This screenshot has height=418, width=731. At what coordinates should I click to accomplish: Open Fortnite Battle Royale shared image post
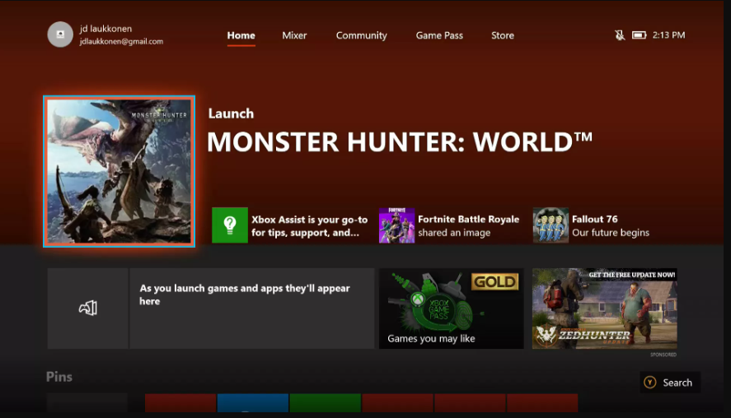click(468, 225)
